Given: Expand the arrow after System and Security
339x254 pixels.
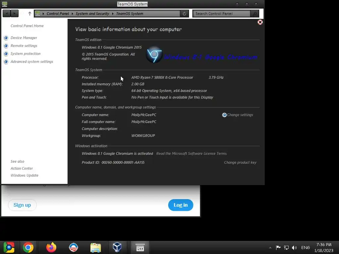Looking at the screenshot, I should tap(113, 14).
